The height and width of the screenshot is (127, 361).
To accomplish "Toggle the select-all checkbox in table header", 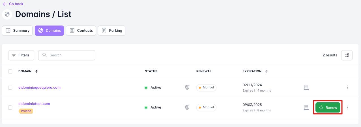I will [10, 71].
